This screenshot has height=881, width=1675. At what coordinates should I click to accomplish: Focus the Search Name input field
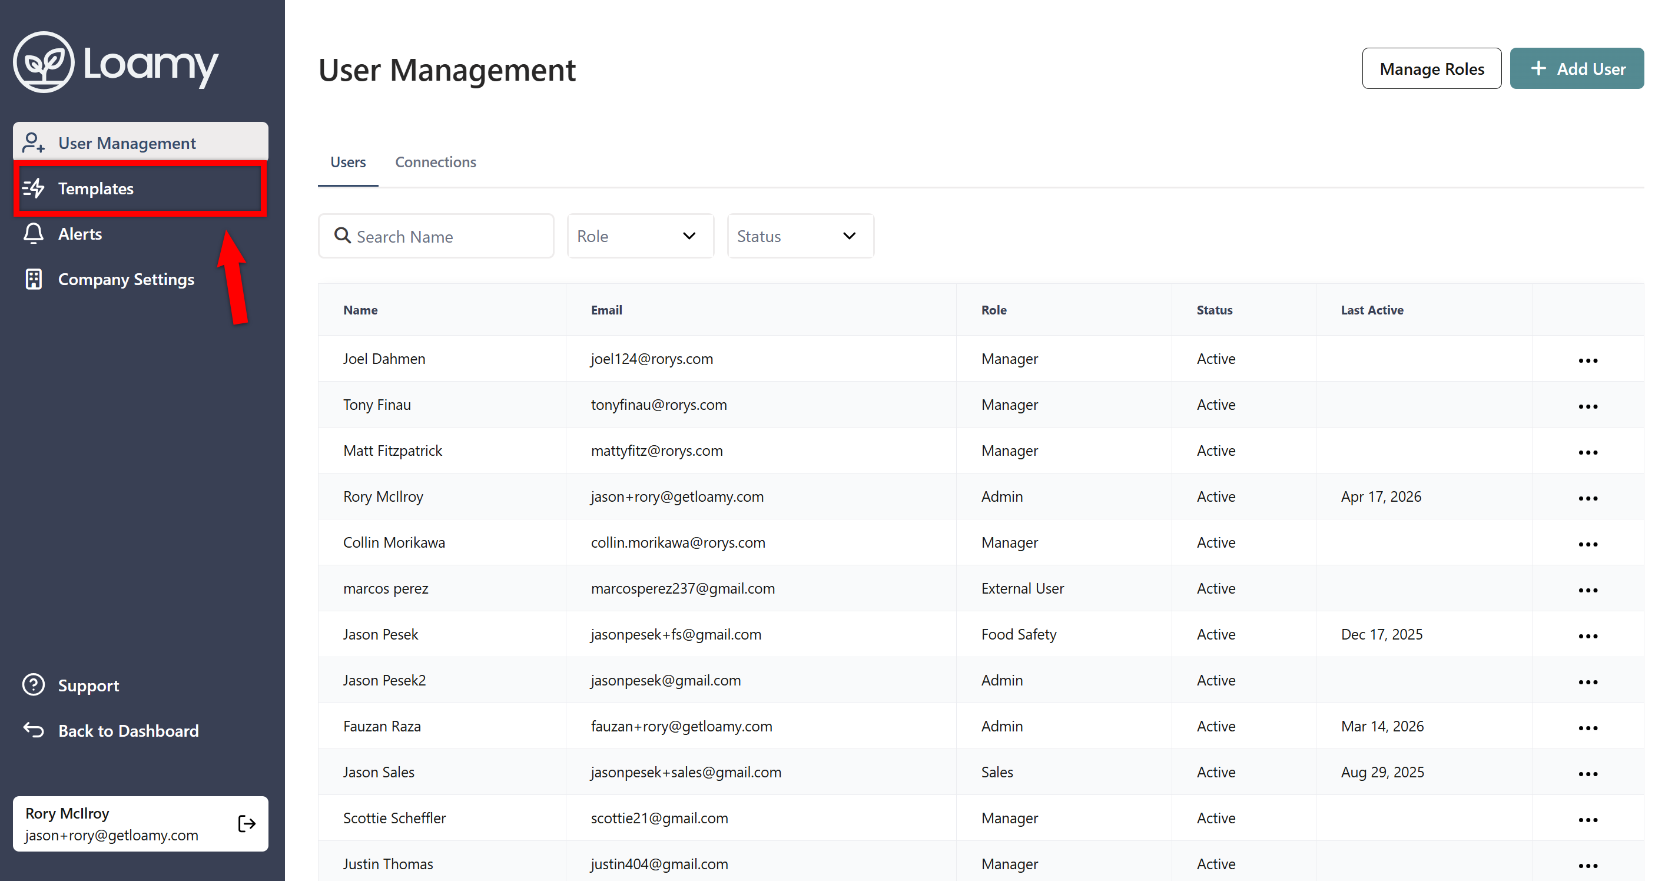(x=449, y=237)
